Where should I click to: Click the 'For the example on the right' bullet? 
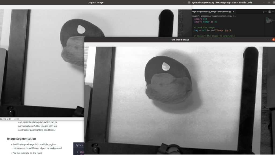click(27, 153)
